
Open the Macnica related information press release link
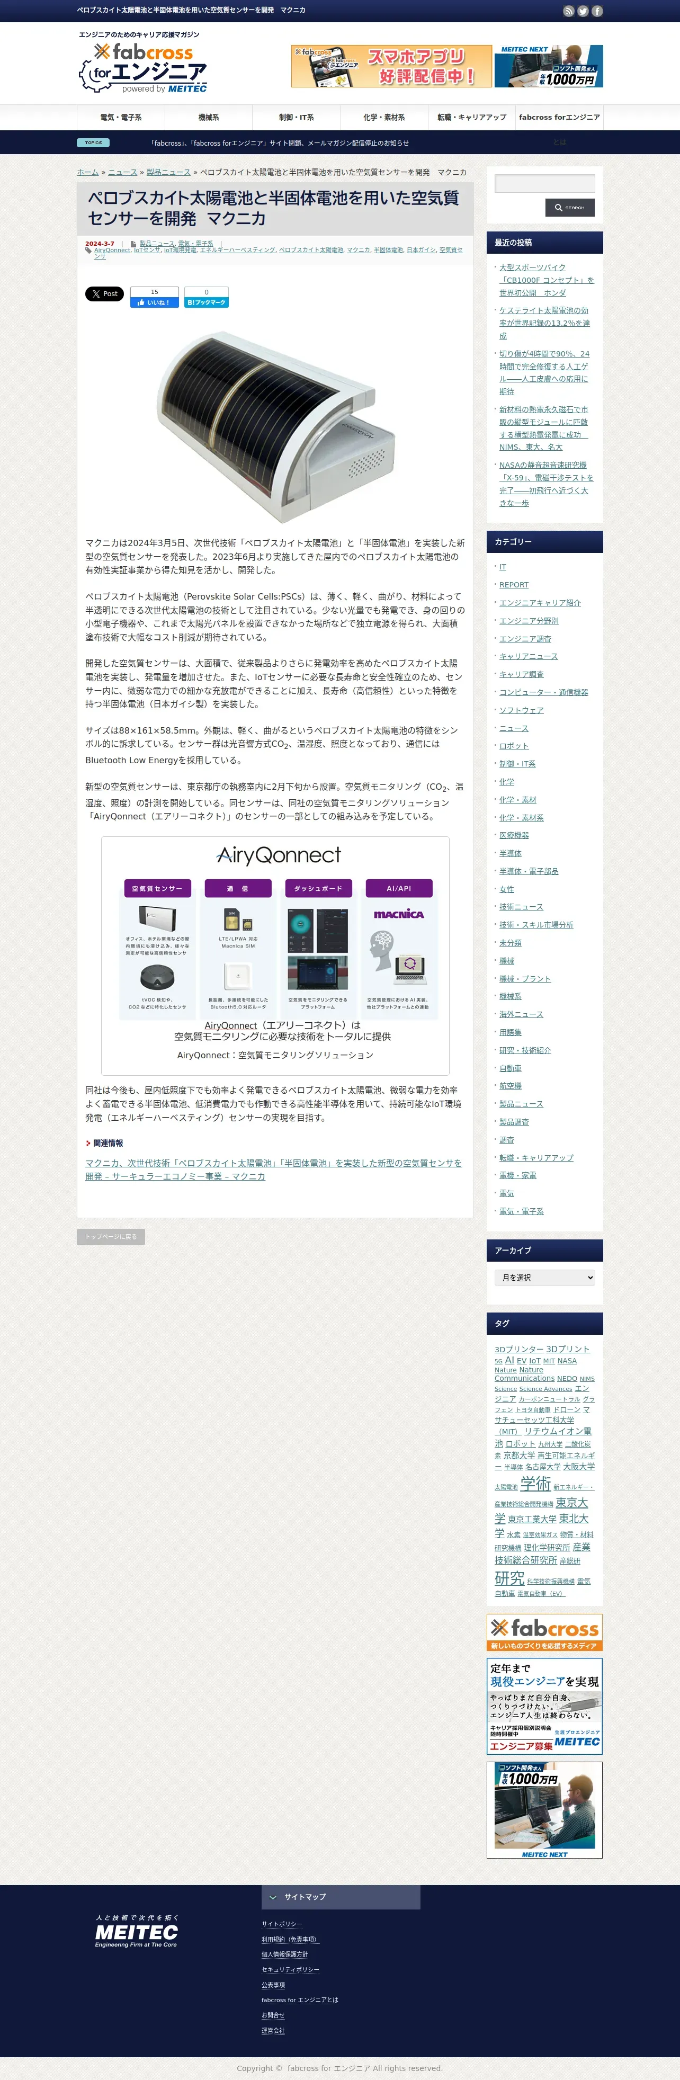click(274, 1169)
